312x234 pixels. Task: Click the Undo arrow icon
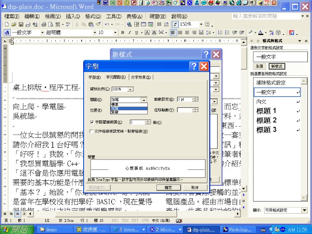[x=107, y=24]
